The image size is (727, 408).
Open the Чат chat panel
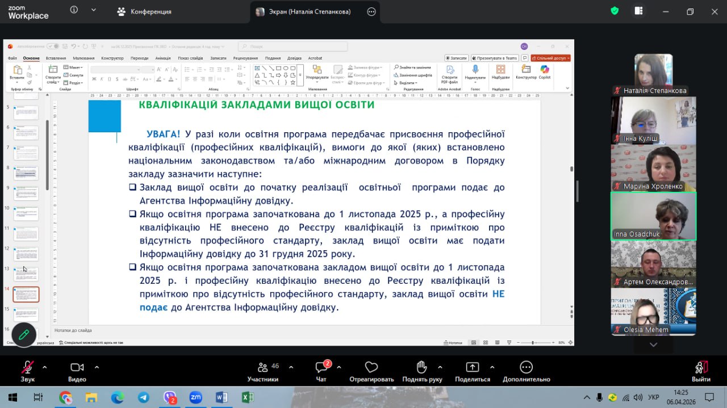click(x=321, y=367)
